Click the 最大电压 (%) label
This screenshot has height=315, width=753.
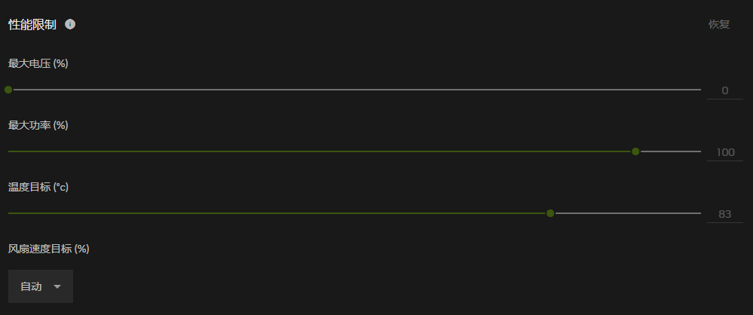point(38,63)
